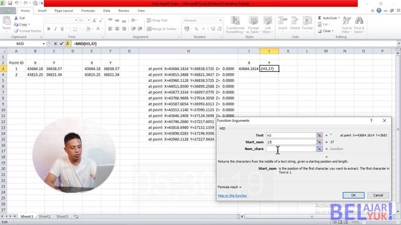Screen dimensions: 401x225
Task: Switch to the Page Layout tab
Action: pyautogui.click(x=64, y=11)
